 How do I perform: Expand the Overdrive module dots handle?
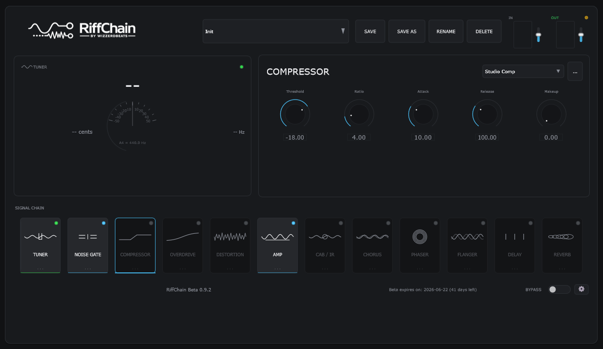tap(182, 268)
